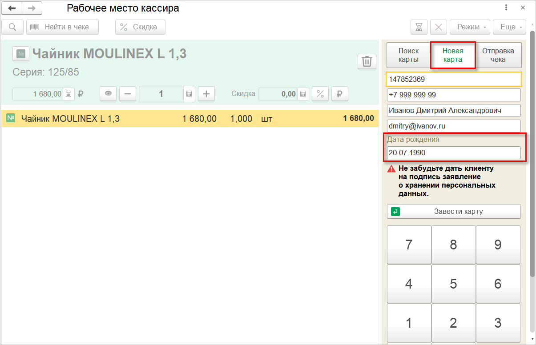Apply percent discount with % button

click(320, 94)
